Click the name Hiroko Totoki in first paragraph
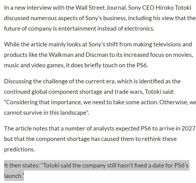Image resolution: width=196 pixels, height=183 pixels. click(173, 8)
